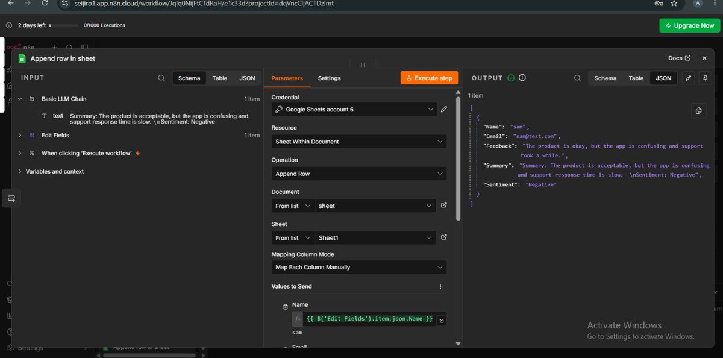Search the OUTPUT panel data
This screenshot has width=723, height=358.
577,78
